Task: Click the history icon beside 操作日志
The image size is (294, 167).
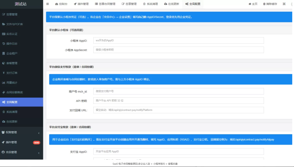Action: point(4,44)
